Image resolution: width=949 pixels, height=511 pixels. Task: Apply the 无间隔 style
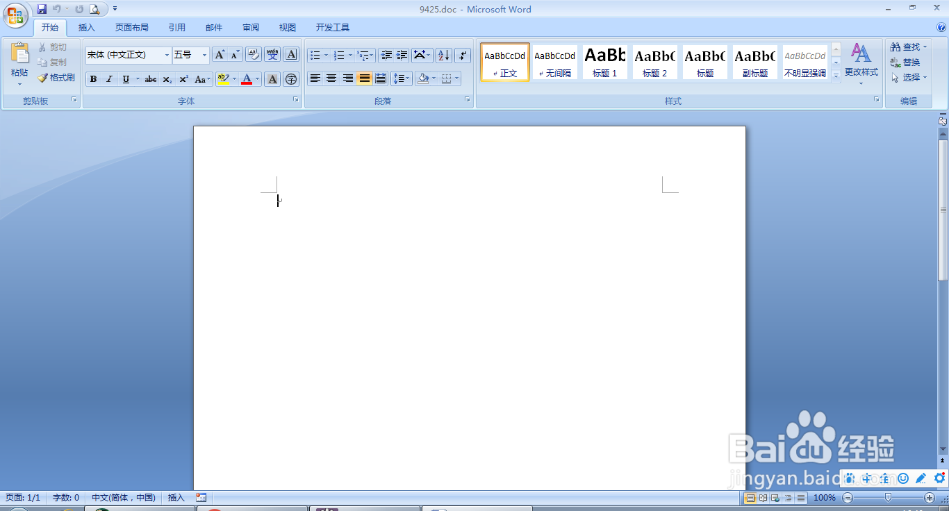point(555,62)
